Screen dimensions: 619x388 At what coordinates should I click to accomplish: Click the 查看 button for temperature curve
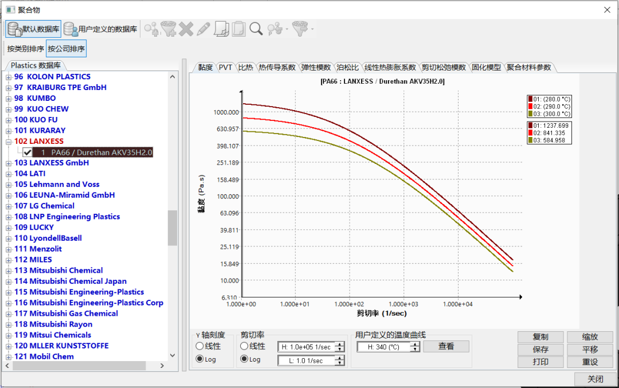point(446,346)
